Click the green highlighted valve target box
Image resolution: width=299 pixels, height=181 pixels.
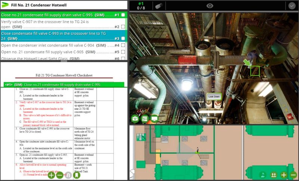tap(255, 70)
